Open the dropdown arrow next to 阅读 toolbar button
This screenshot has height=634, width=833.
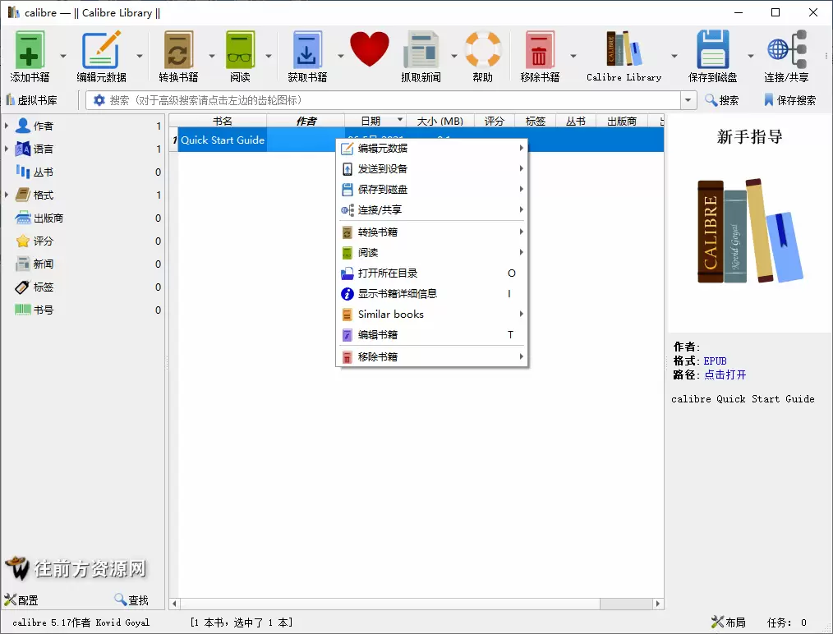269,56
